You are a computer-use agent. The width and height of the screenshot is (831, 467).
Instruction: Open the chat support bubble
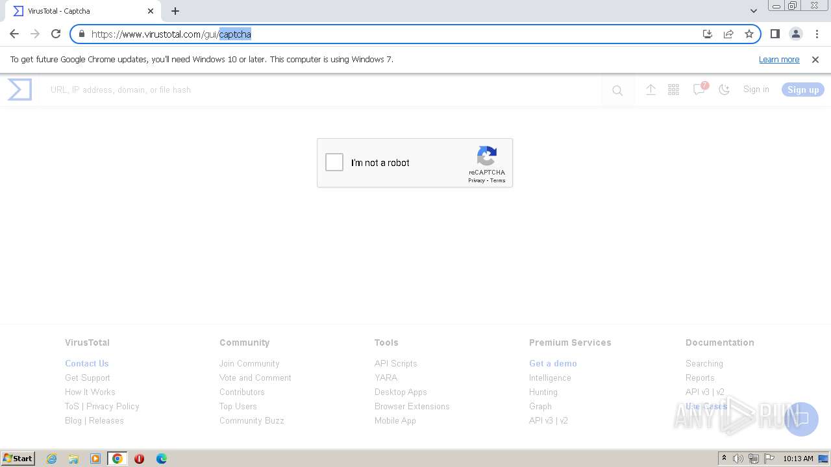pos(801,418)
